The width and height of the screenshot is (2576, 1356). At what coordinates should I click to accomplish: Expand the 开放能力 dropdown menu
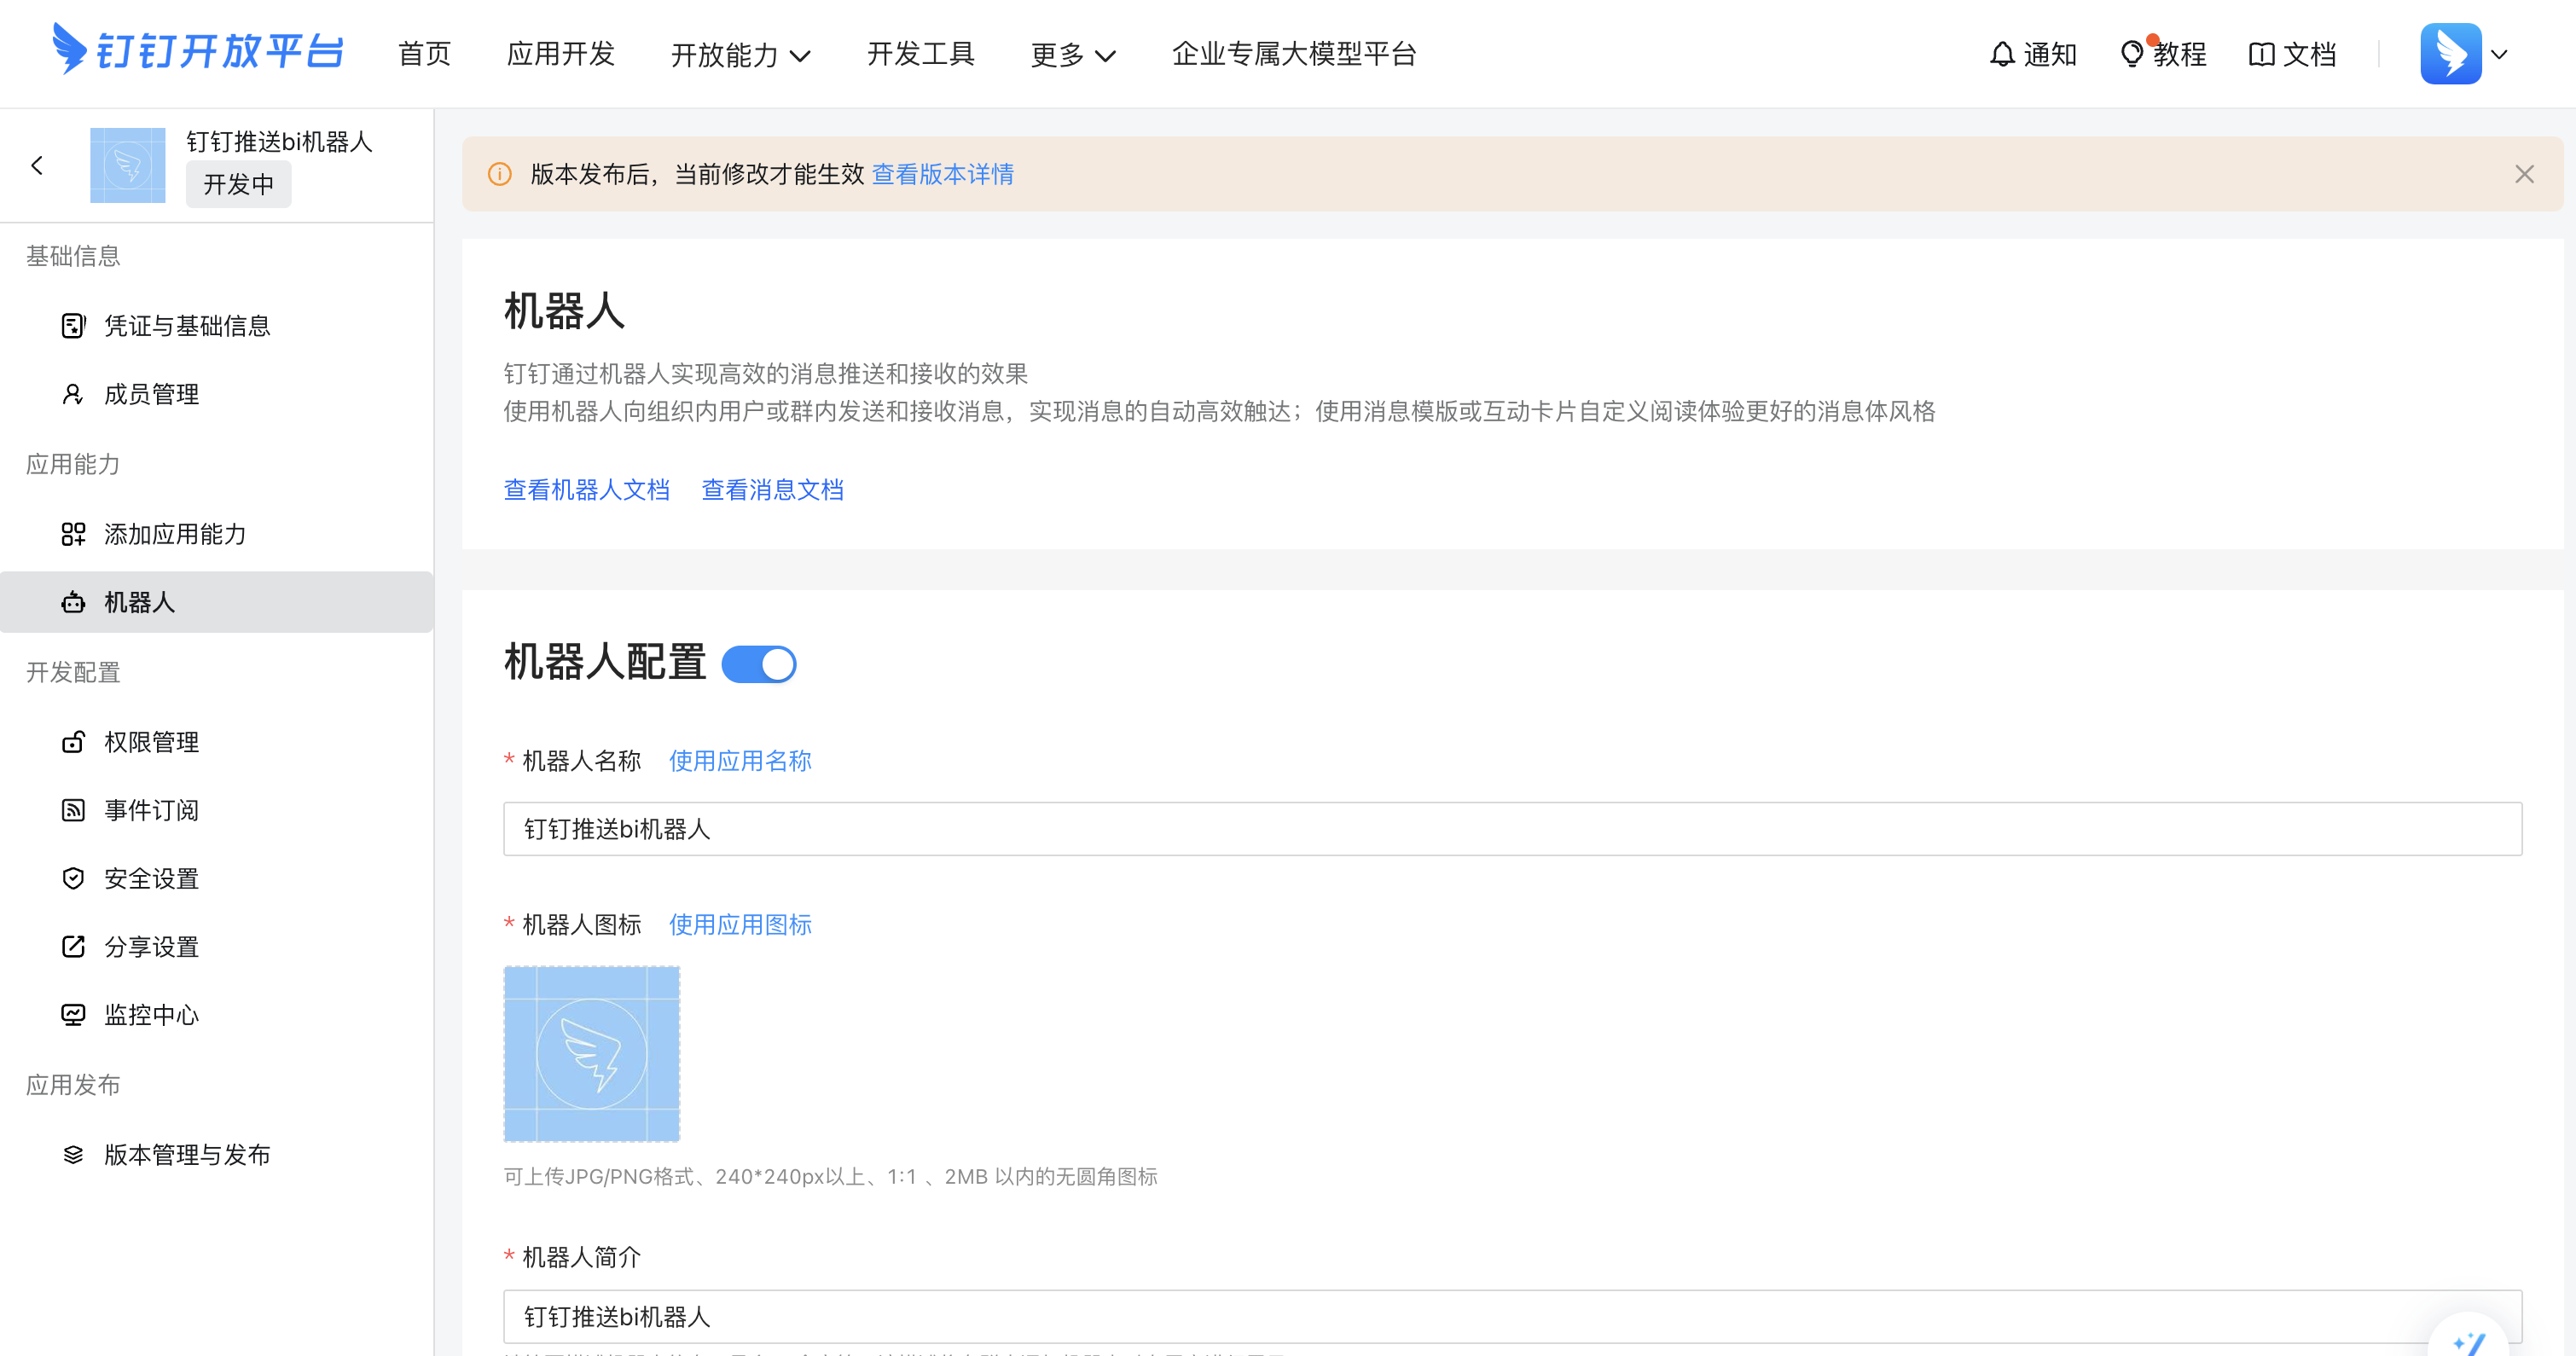[x=740, y=55]
